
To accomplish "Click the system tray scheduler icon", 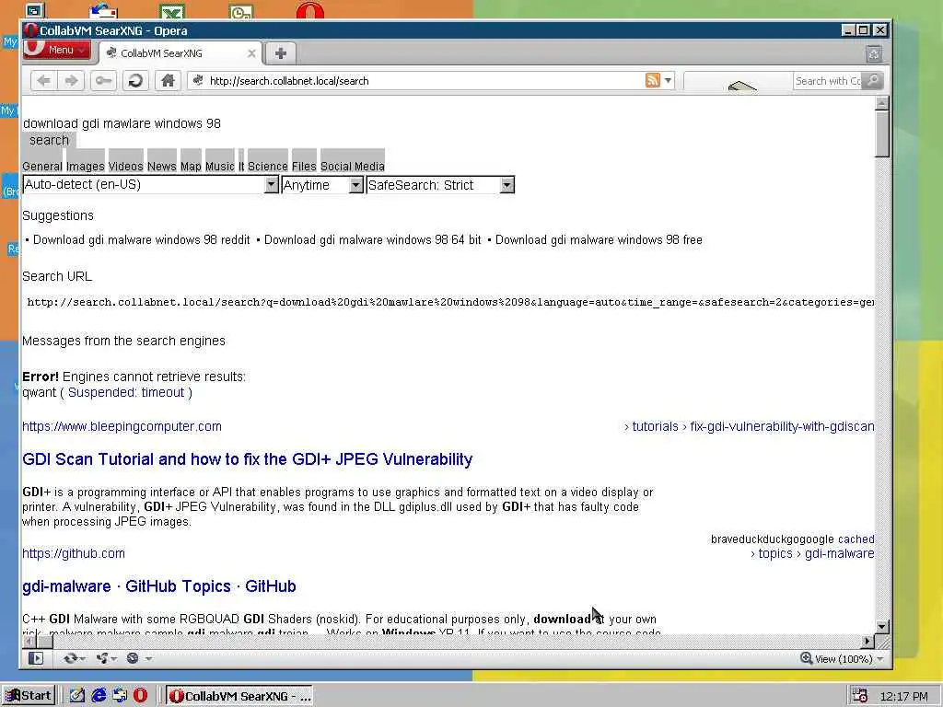I will [x=859, y=696].
